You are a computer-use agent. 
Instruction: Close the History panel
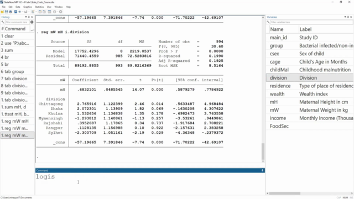tap(32, 17)
